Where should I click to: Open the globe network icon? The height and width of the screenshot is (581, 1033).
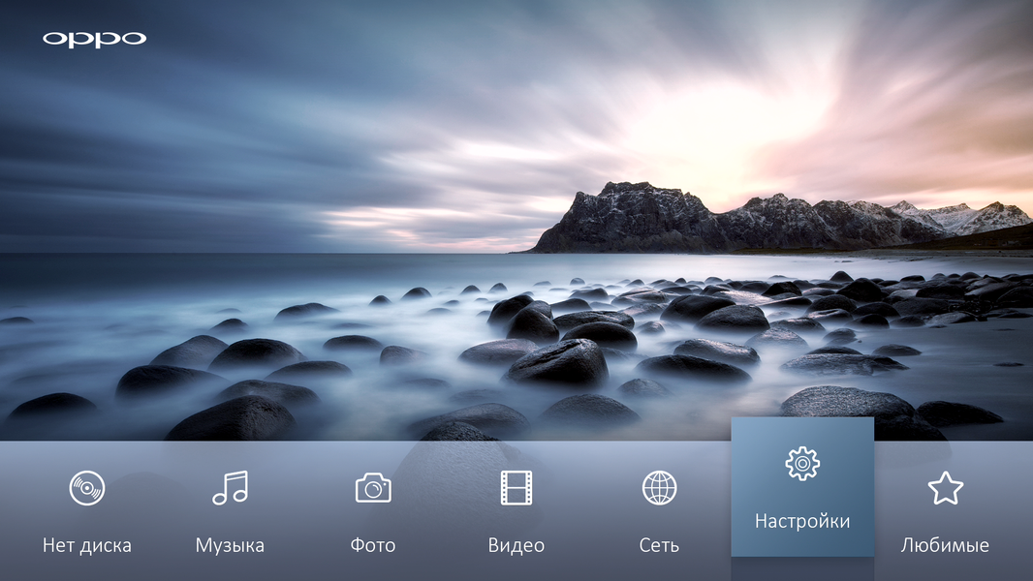pyautogui.click(x=659, y=488)
